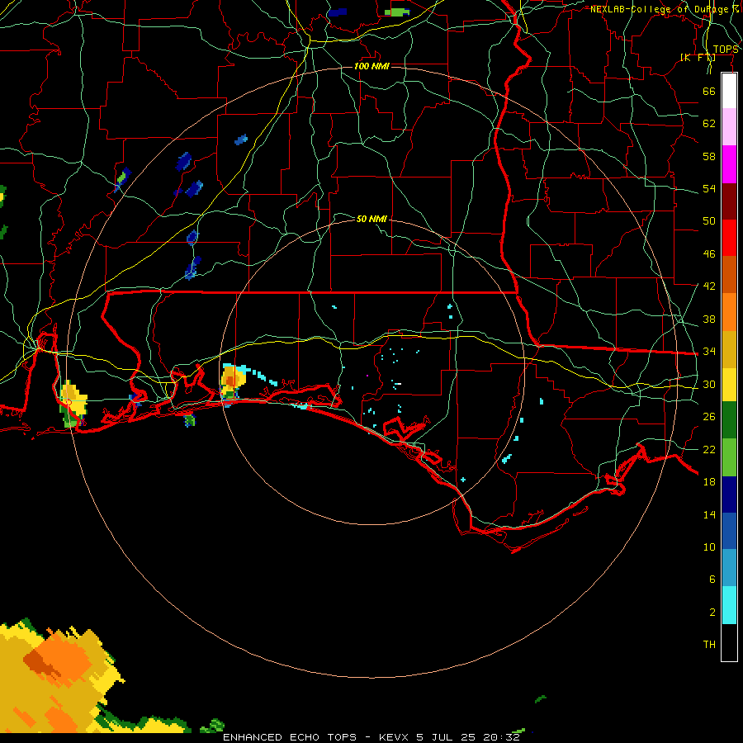Click the dark orange 46 kft legend swatch
Screen dimensions: 743x743
pos(729,274)
